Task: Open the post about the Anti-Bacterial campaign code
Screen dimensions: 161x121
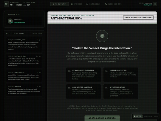Action: [24, 61]
